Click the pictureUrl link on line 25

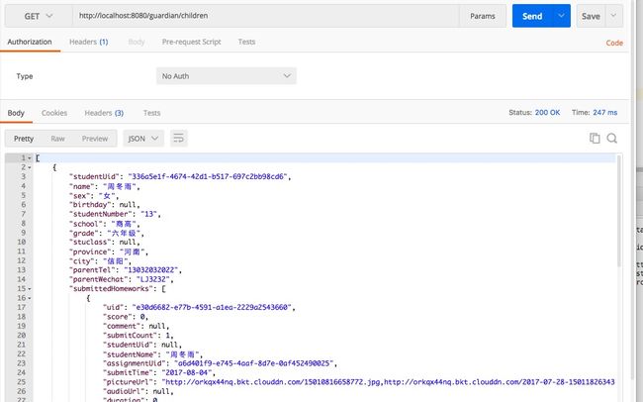point(389,382)
